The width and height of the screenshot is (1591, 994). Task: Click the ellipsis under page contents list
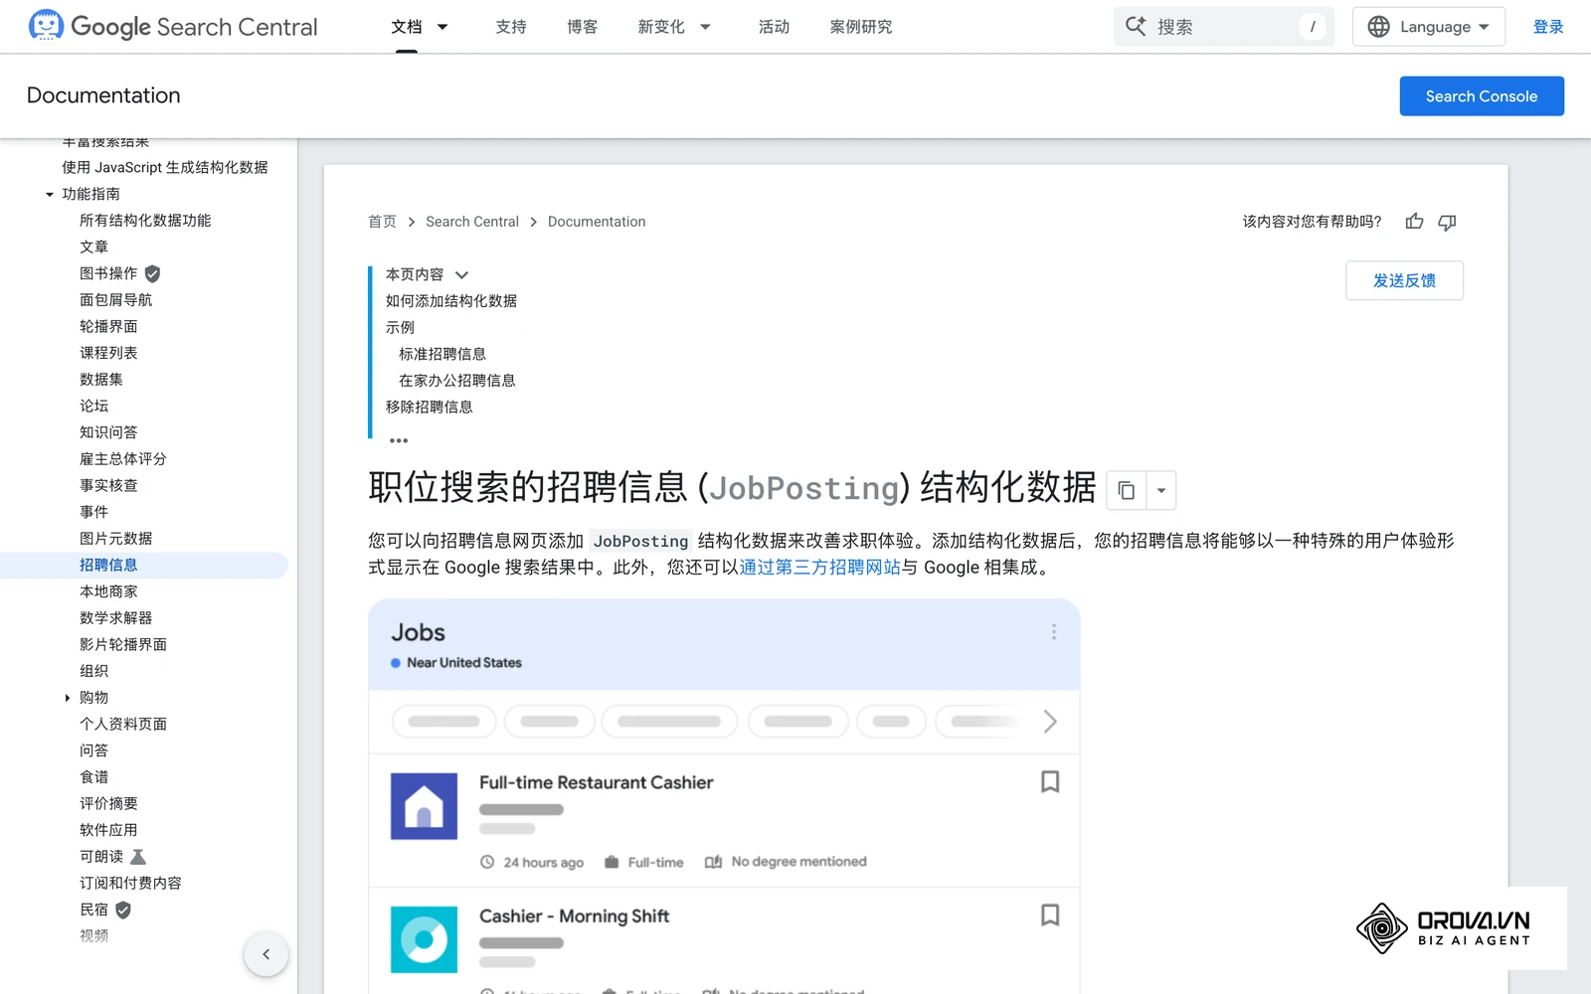[399, 440]
